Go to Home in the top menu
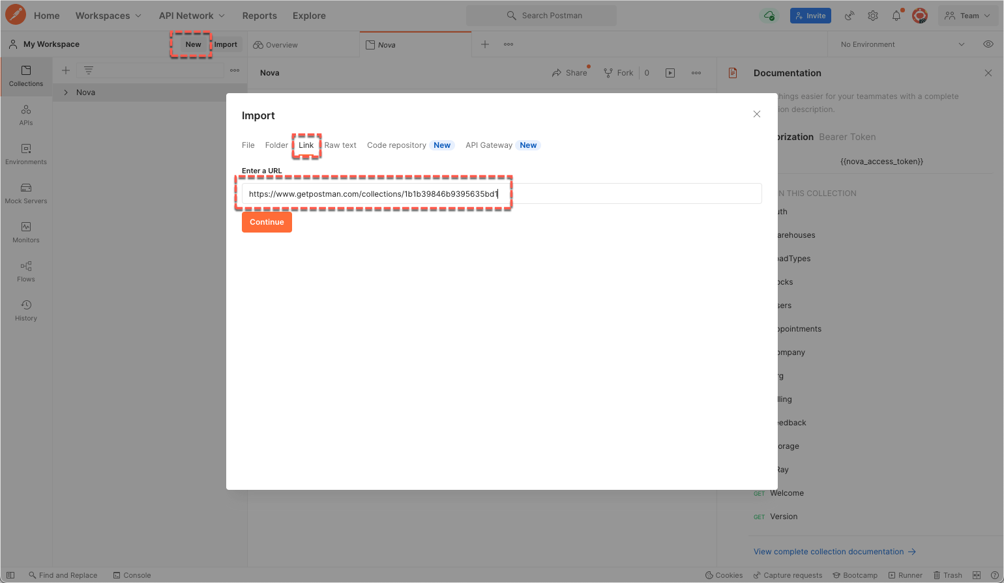The height and width of the screenshot is (583, 1004). click(46, 16)
